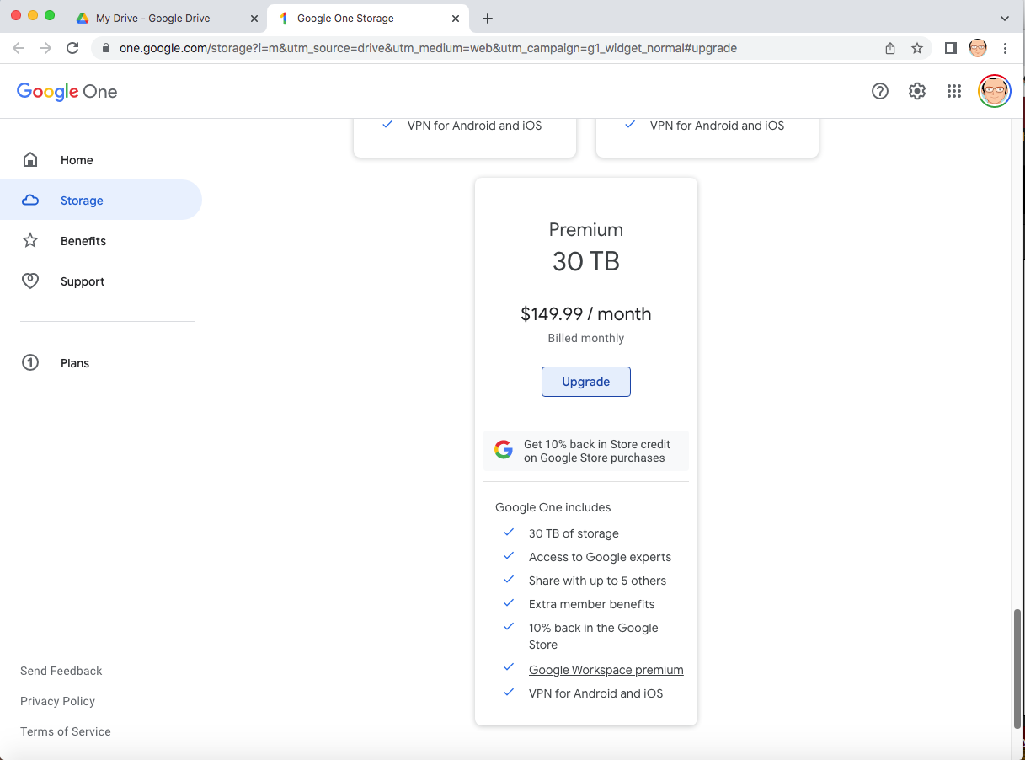Click the browser reload button
Screen dimensions: 1025x760
(72, 48)
